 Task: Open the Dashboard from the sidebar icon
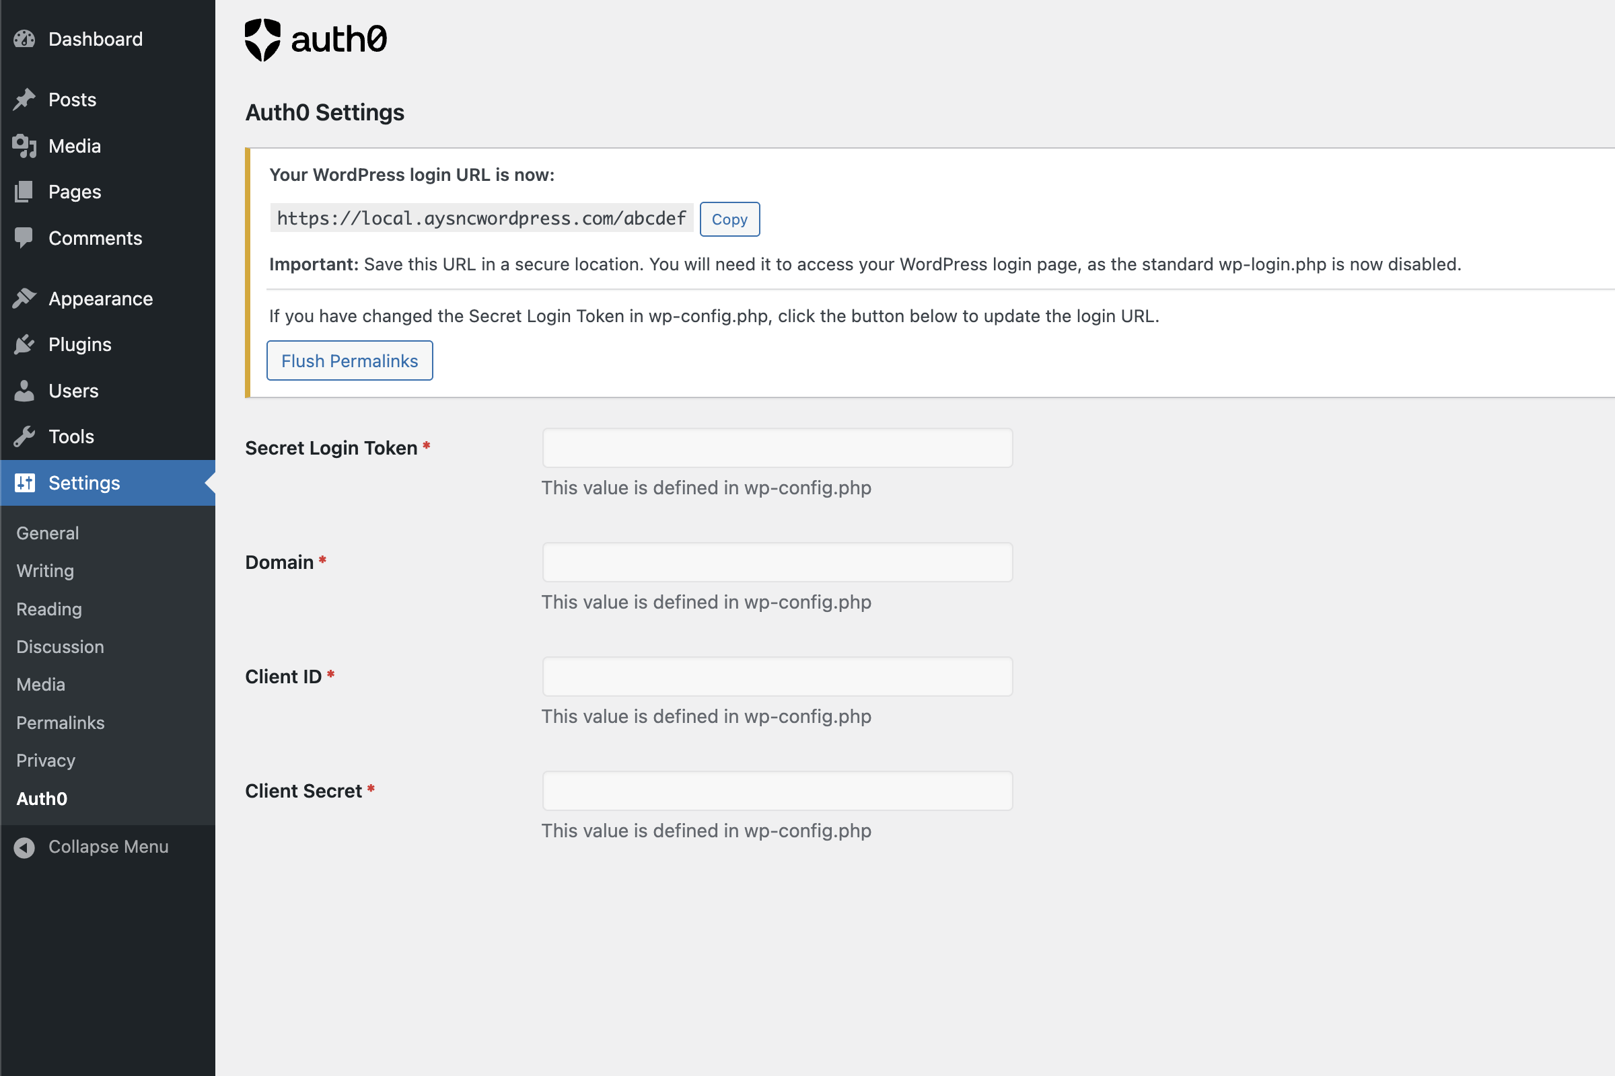[24, 39]
